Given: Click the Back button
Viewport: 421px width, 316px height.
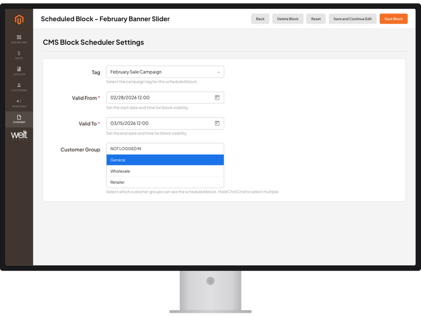Looking at the screenshot, I should 259,18.
